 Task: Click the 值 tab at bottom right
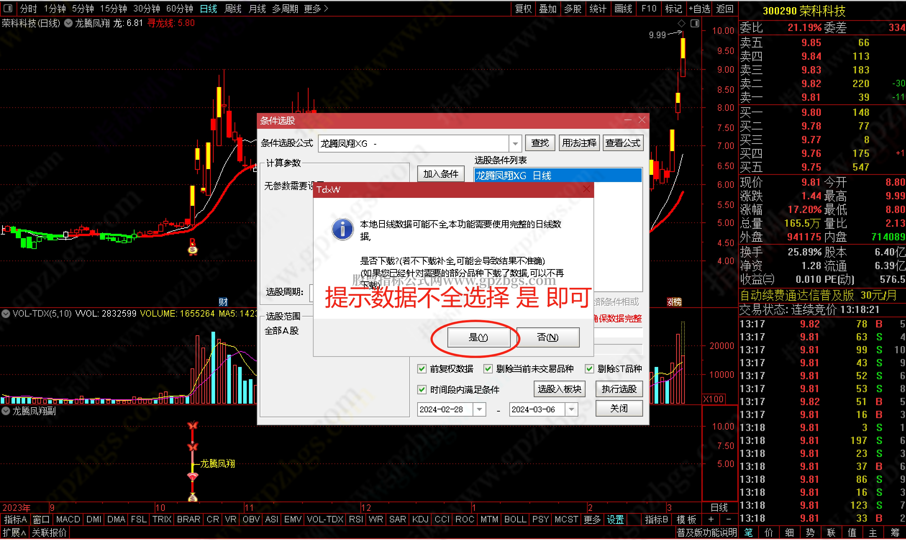tap(852, 533)
